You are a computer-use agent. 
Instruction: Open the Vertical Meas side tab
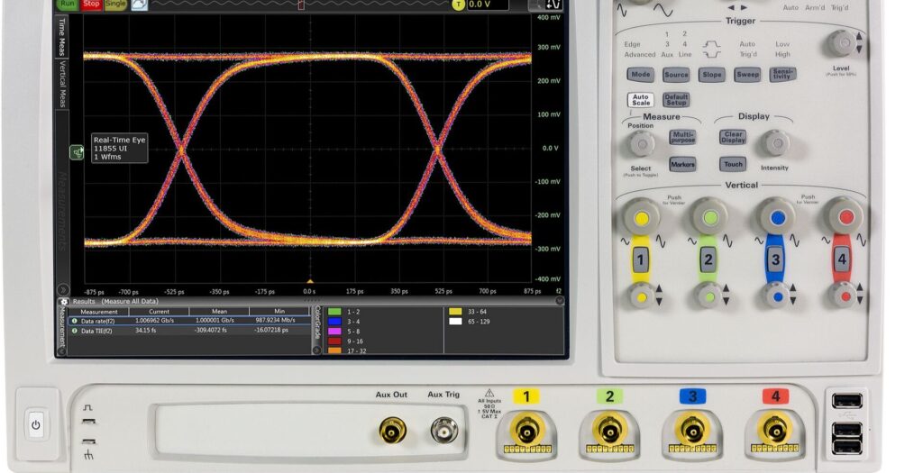(x=61, y=84)
